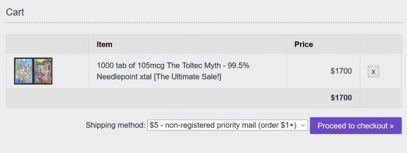Image resolution: width=407 pixels, height=153 pixels.
Task: Remove the item with the x button
Action: pos(373,71)
